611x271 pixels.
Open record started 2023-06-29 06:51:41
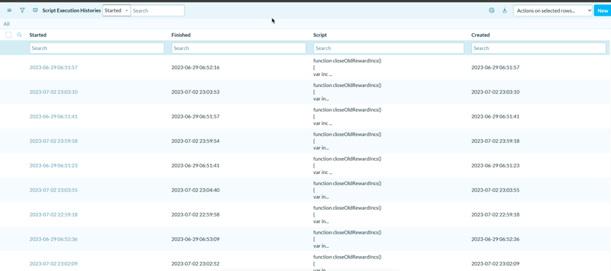[x=53, y=116]
